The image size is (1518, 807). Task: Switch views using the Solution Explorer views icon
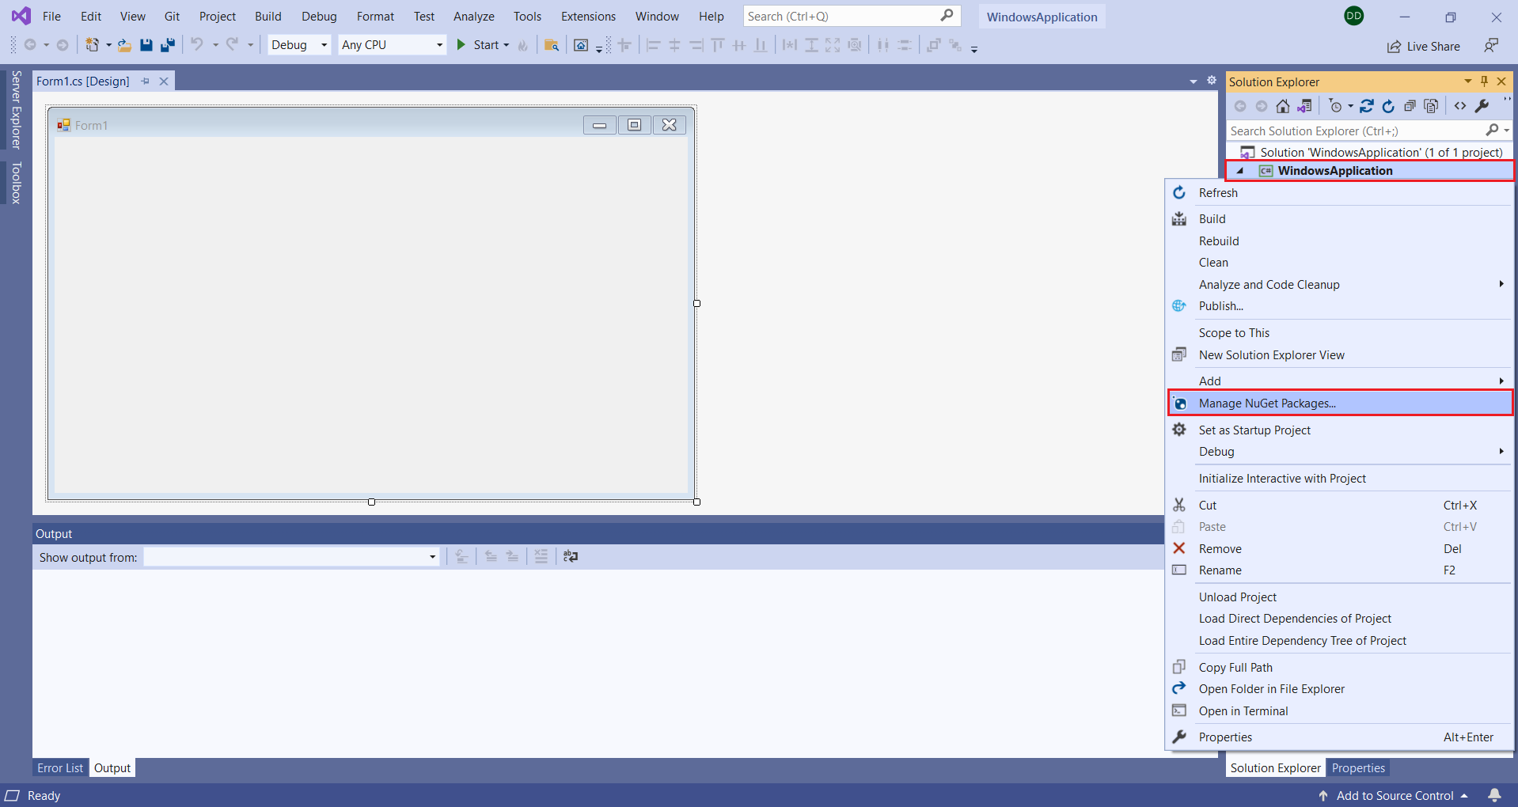[1304, 106]
